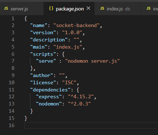158x135 pixels.
Task: Click line number 6 in the gutter
Action: click(13, 54)
